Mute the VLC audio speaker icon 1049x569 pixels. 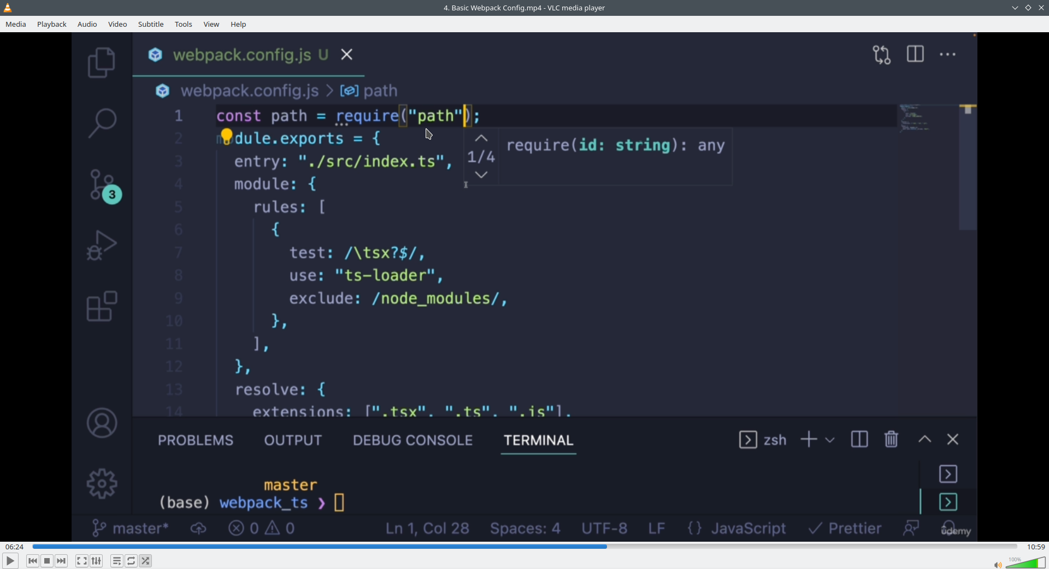(x=998, y=565)
